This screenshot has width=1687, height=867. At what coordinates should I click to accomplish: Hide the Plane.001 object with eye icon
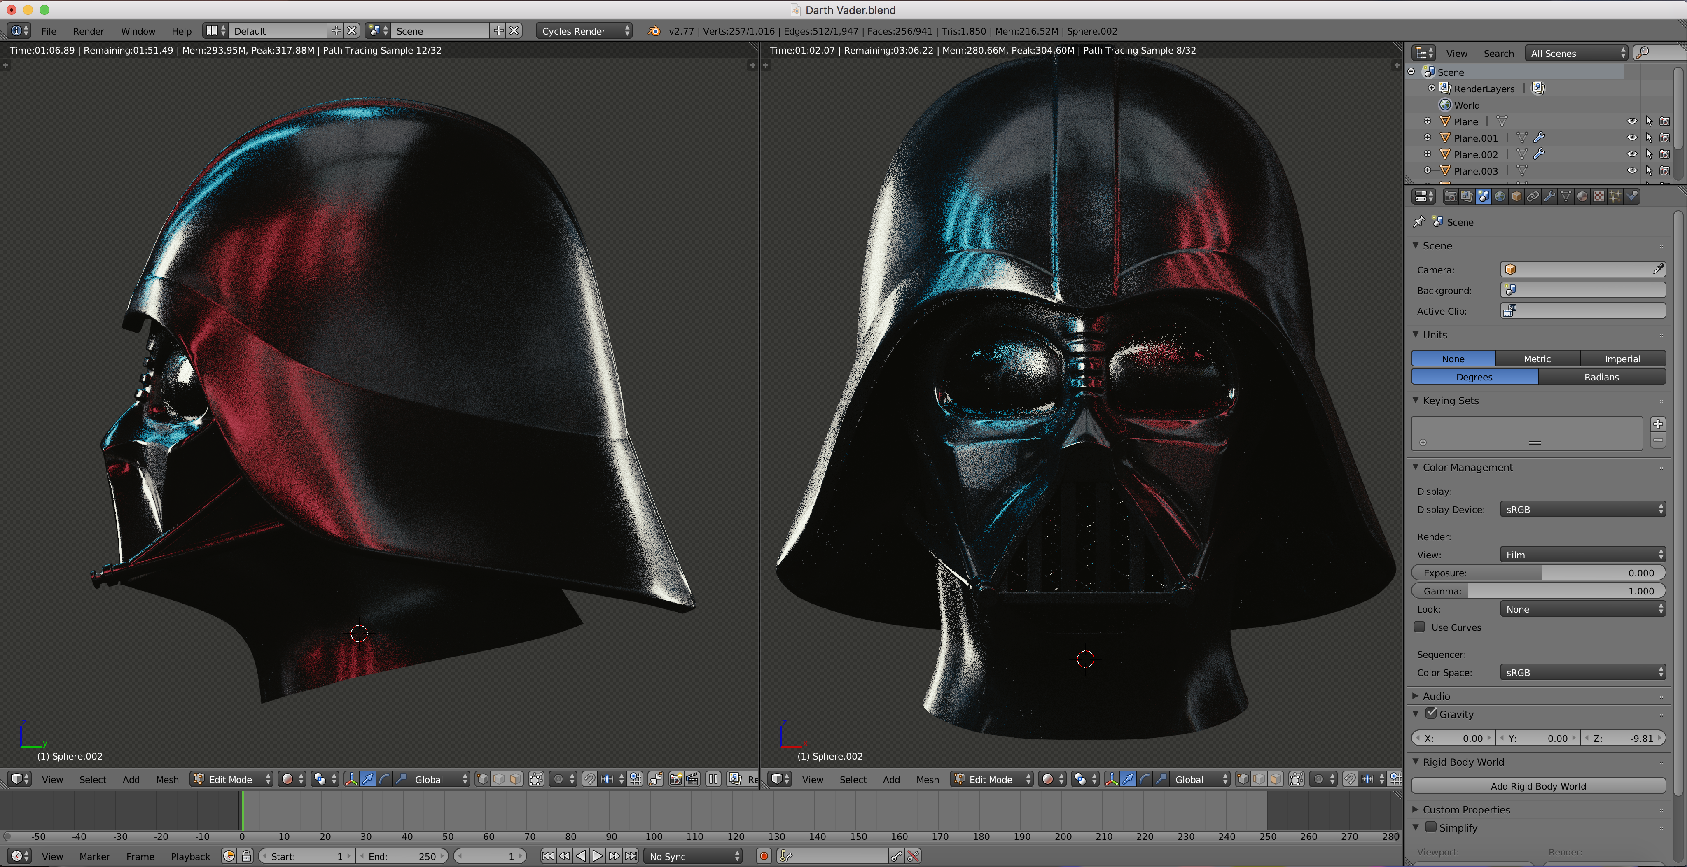[x=1631, y=138]
